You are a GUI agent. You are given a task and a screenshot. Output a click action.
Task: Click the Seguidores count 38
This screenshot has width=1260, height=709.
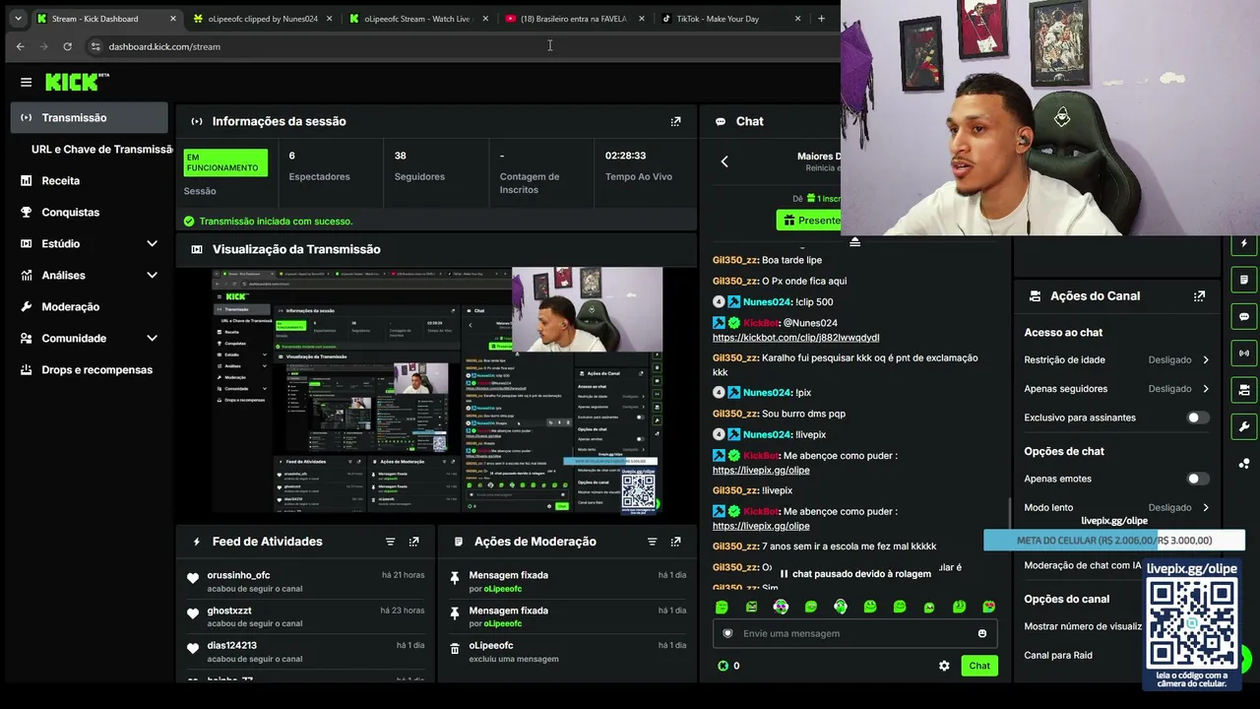[x=401, y=156]
